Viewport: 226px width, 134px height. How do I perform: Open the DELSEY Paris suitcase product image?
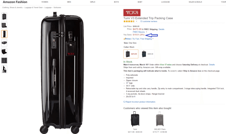160,120
